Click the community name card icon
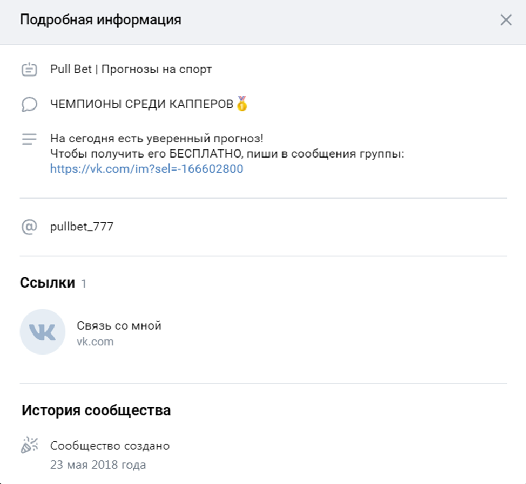 pyautogui.click(x=29, y=69)
